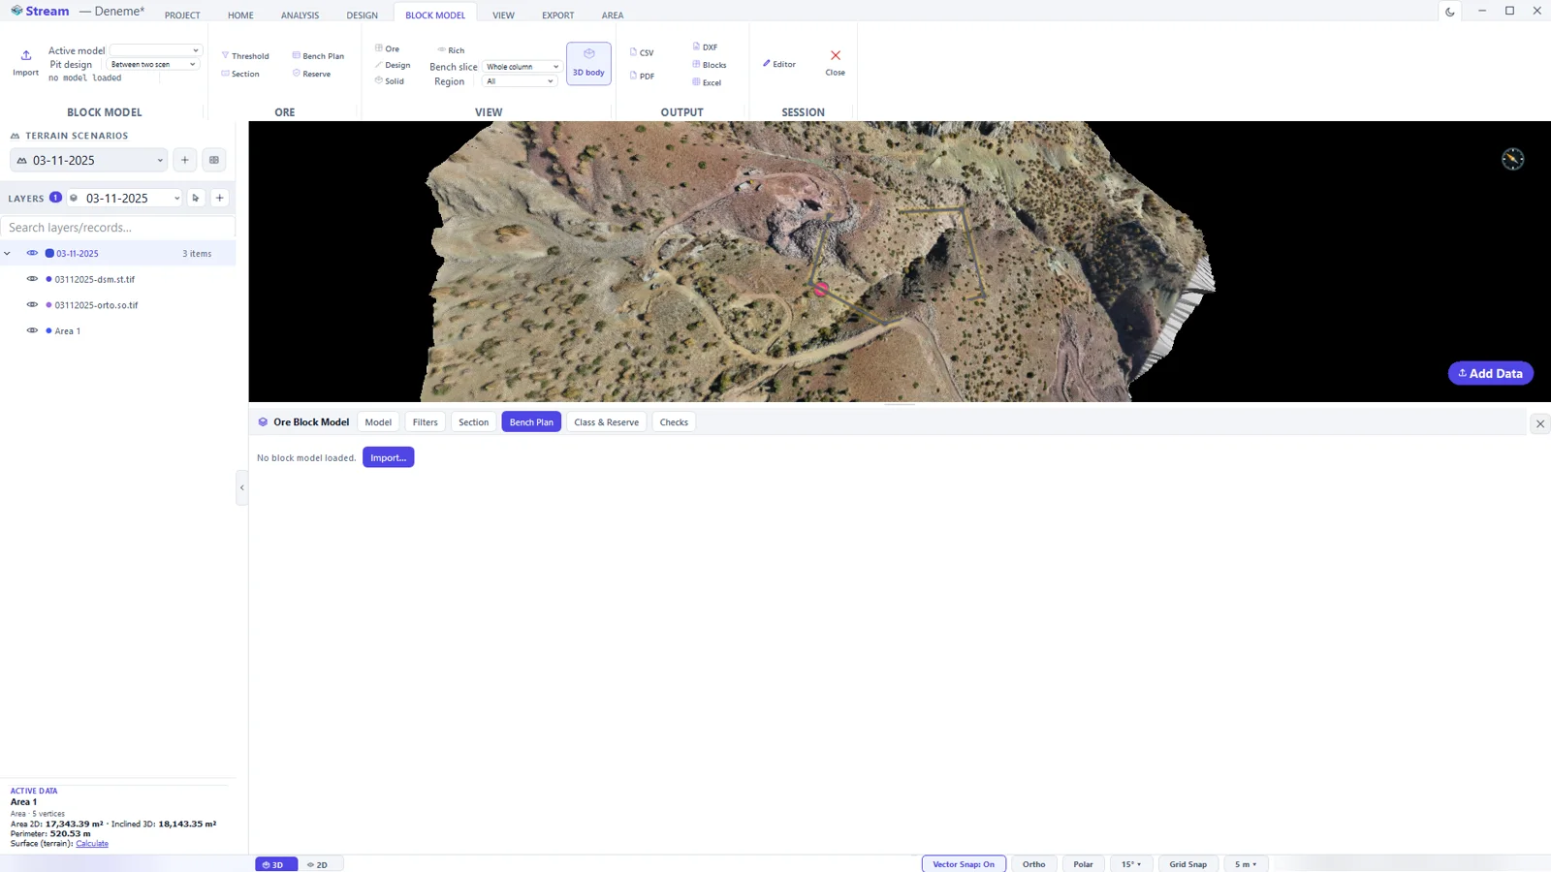Image resolution: width=1551 pixels, height=872 pixels.
Task: Export output as CSV
Action: (642, 52)
